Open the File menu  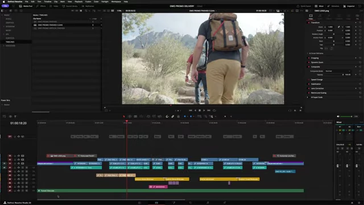[x=27, y=2]
